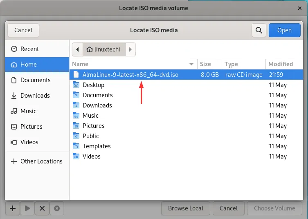The width and height of the screenshot is (308, 219).
Task: Click the raw CD image type cell
Action: tap(244, 75)
